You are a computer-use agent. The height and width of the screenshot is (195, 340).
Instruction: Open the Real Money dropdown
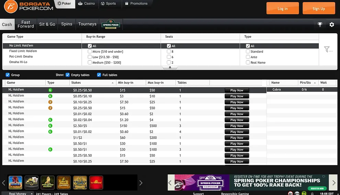point(18,194)
